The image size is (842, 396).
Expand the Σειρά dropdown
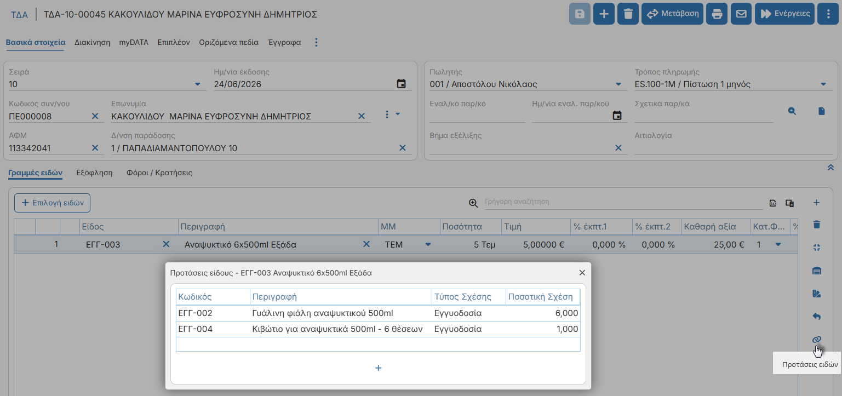click(198, 84)
